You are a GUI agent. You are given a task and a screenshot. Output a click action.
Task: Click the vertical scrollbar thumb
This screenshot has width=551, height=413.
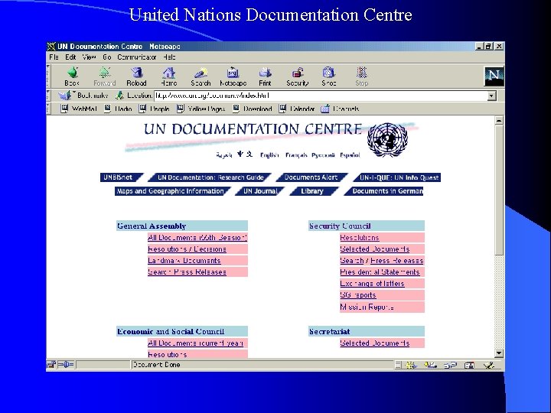(499, 190)
